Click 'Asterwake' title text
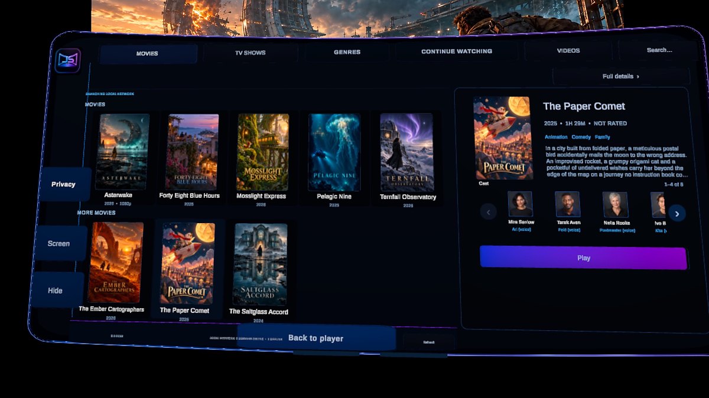The height and width of the screenshot is (398, 709). tap(118, 195)
